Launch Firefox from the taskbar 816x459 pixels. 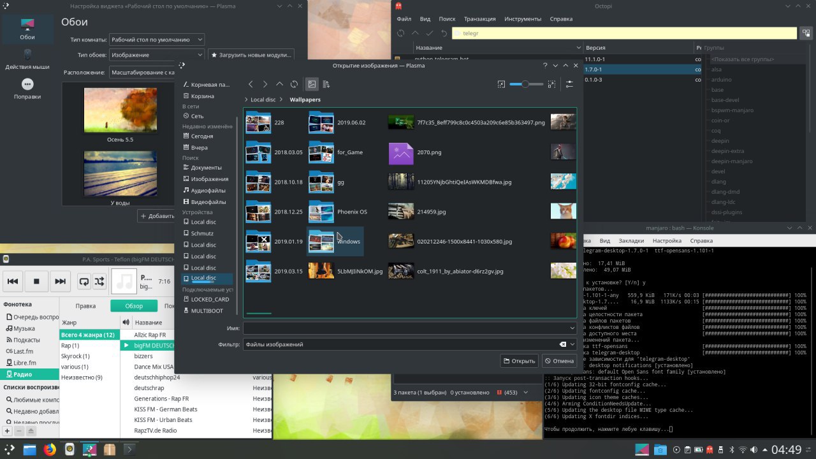click(50, 449)
